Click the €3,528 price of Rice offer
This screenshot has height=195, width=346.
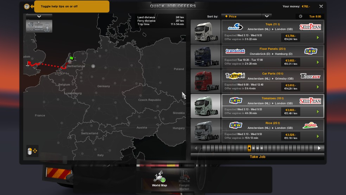click(x=290, y=135)
